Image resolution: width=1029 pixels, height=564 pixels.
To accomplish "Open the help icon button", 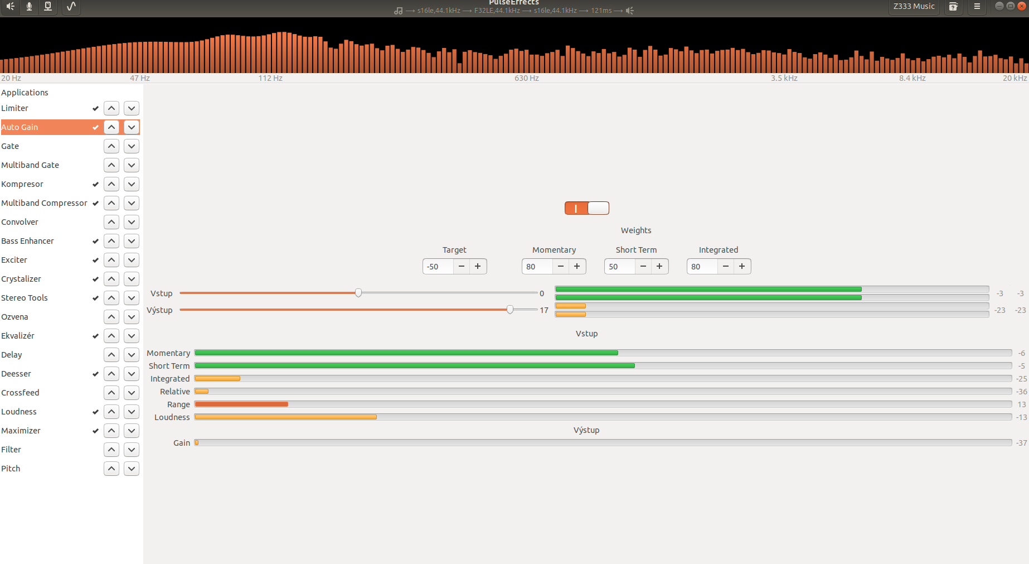I will click(954, 7).
